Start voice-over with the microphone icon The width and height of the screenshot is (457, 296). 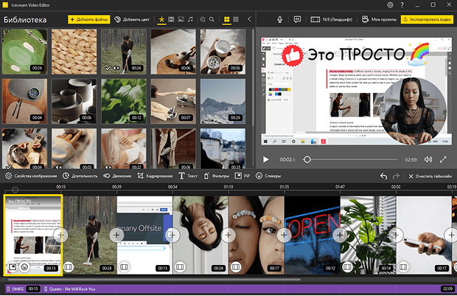tap(279, 19)
